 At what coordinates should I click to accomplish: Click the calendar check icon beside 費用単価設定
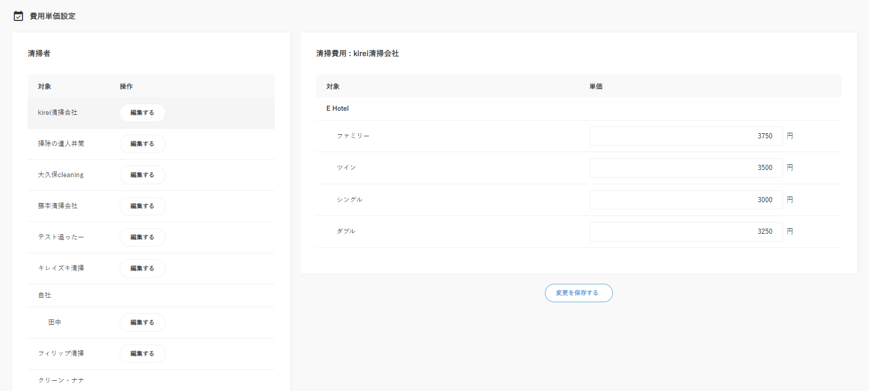[18, 16]
